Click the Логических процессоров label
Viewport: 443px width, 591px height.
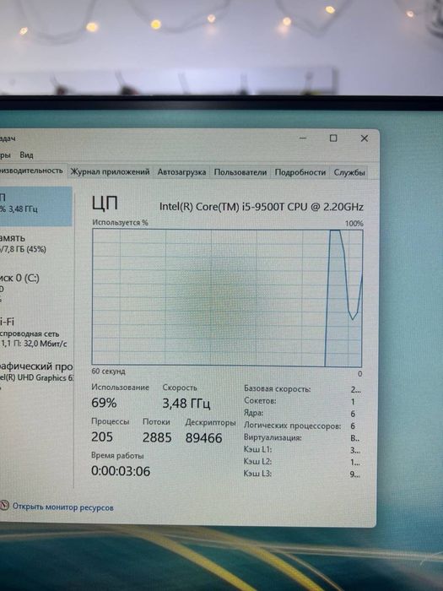(292, 426)
